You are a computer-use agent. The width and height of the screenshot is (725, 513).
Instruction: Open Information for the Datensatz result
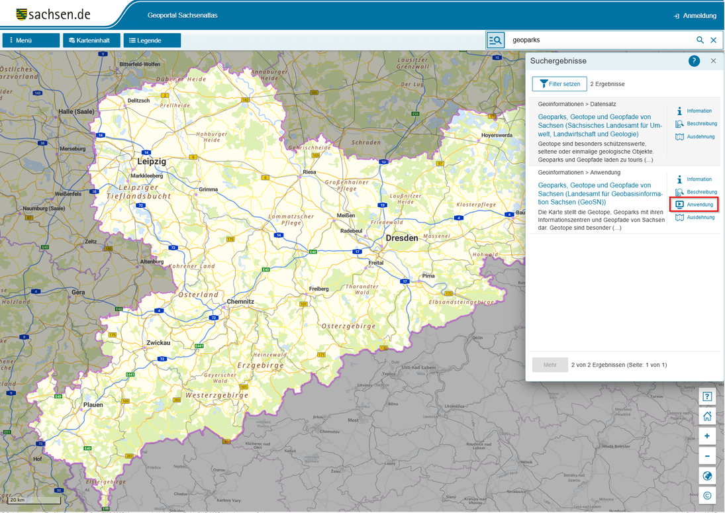pyautogui.click(x=693, y=111)
